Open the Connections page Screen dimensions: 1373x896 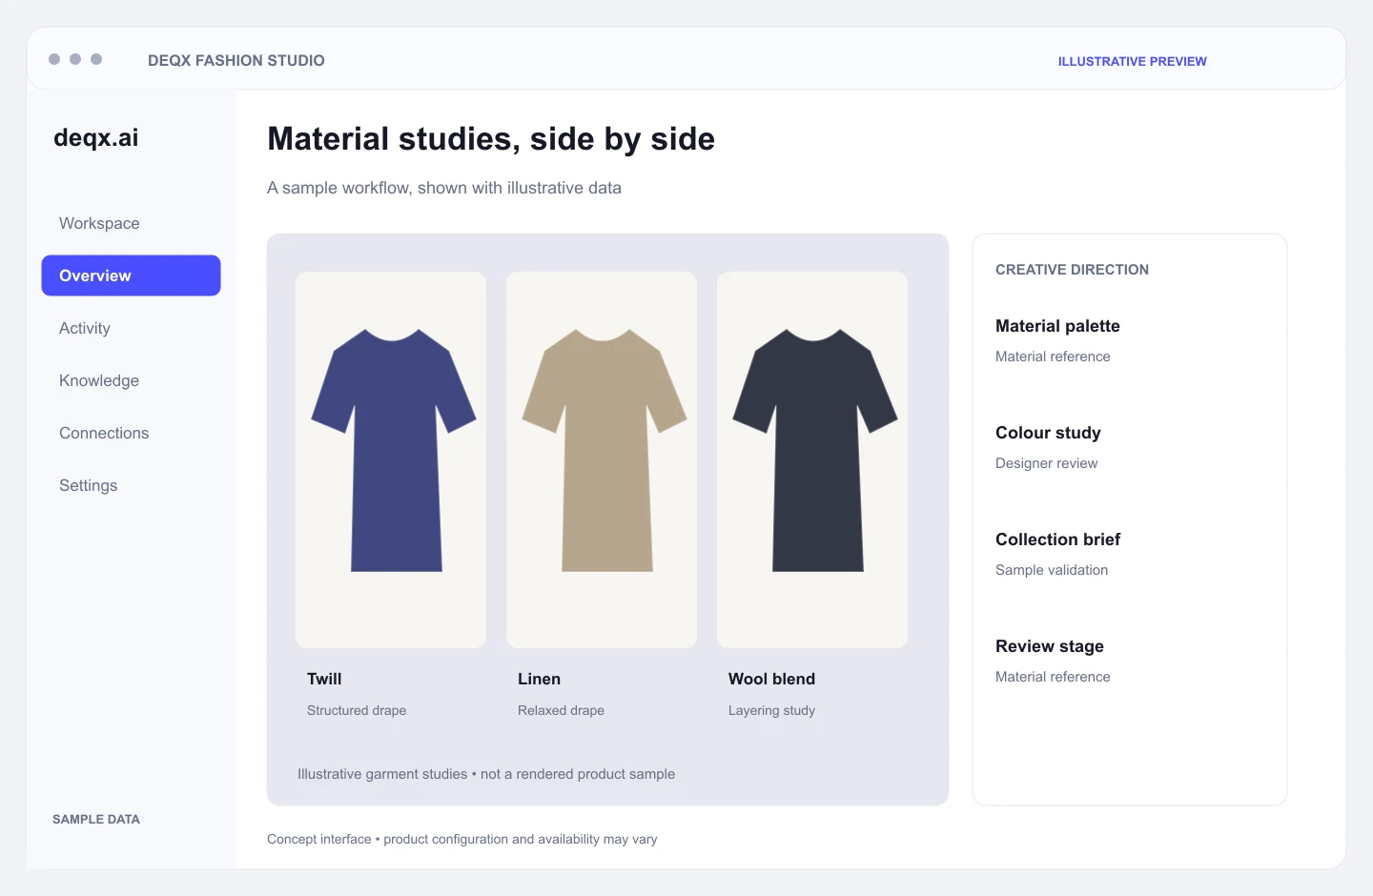pos(104,433)
